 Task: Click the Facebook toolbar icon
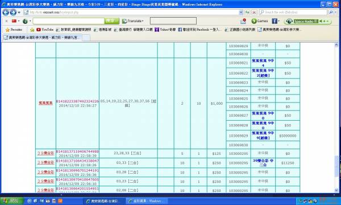(275, 21)
